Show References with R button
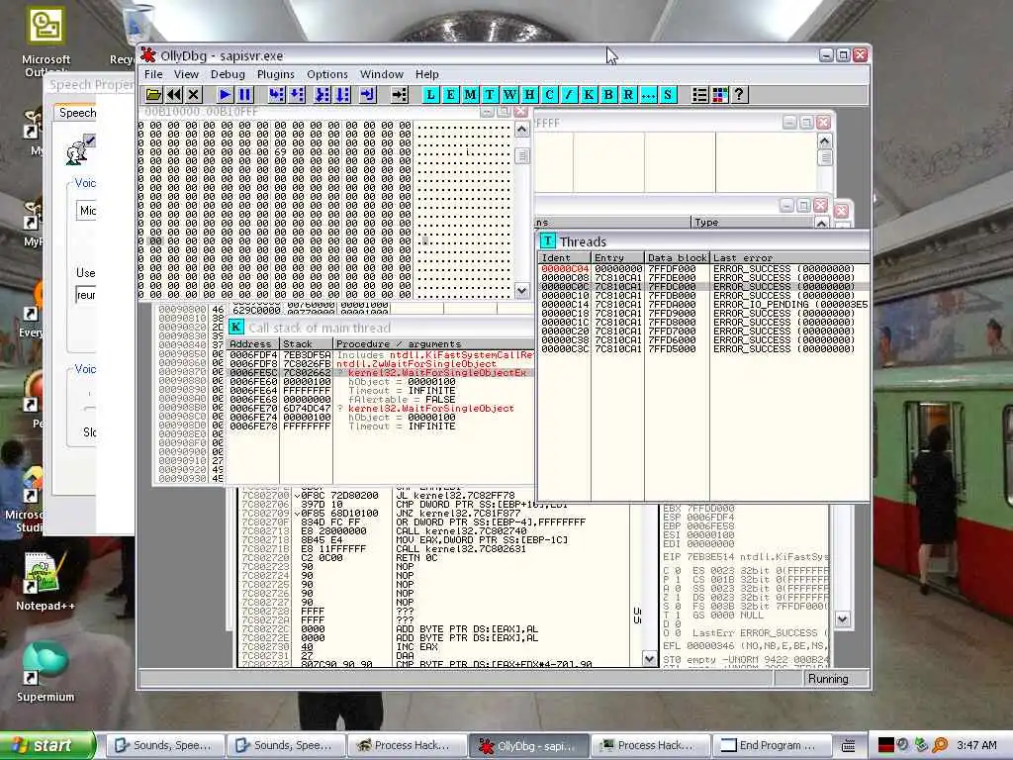1013x760 pixels. coord(628,95)
